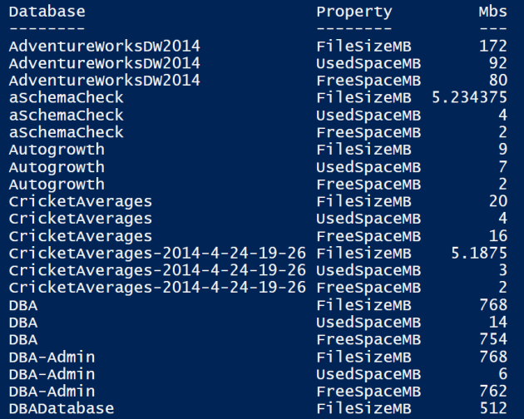Click the CricketAverages file size value 20
524x419 pixels.
click(497, 201)
